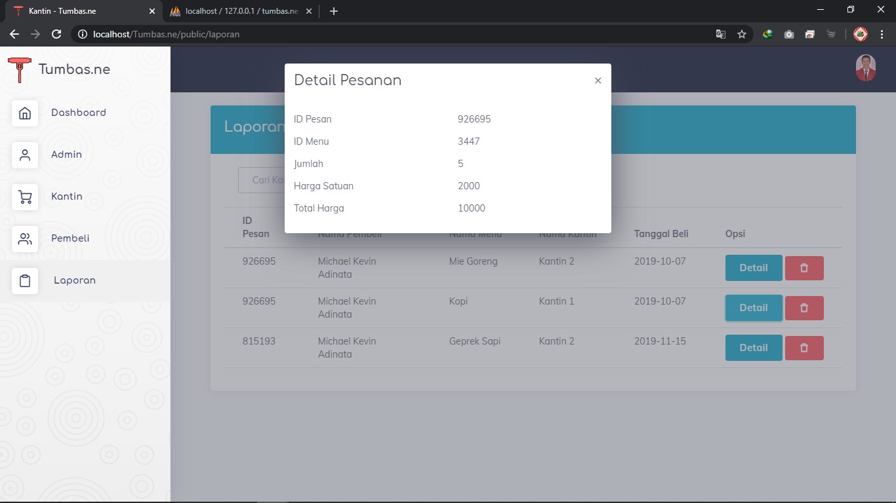Viewport: 896px width, 503px height.
Task: Open the Chrome three-dot menu
Action: coord(882,34)
